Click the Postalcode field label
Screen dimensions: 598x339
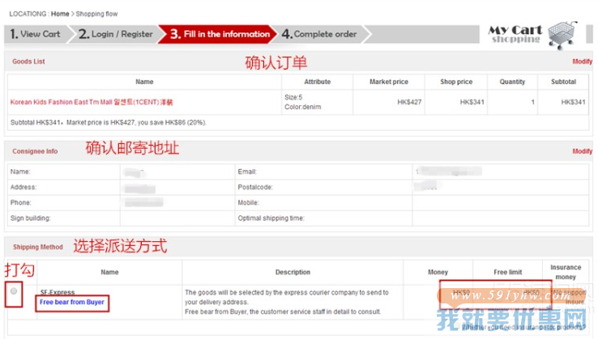[x=255, y=188]
